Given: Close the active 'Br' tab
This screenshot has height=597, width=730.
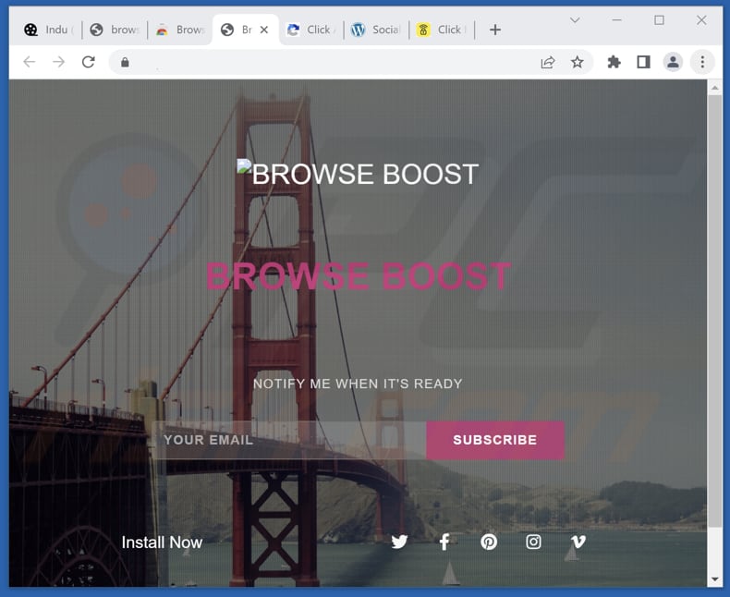Looking at the screenshot, I should 264,30.
